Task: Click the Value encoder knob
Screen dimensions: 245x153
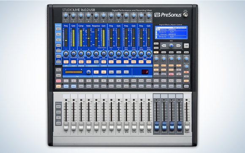Action: click(171, 46)
